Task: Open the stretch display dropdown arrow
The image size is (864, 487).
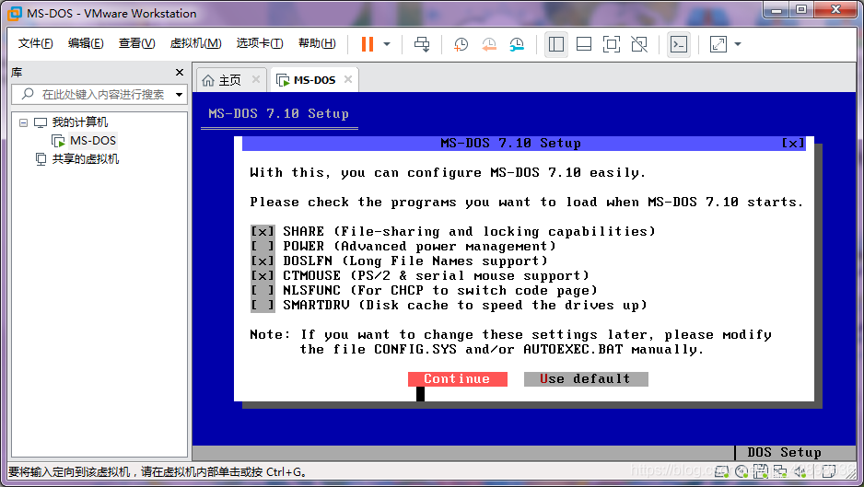Action: 738,44
